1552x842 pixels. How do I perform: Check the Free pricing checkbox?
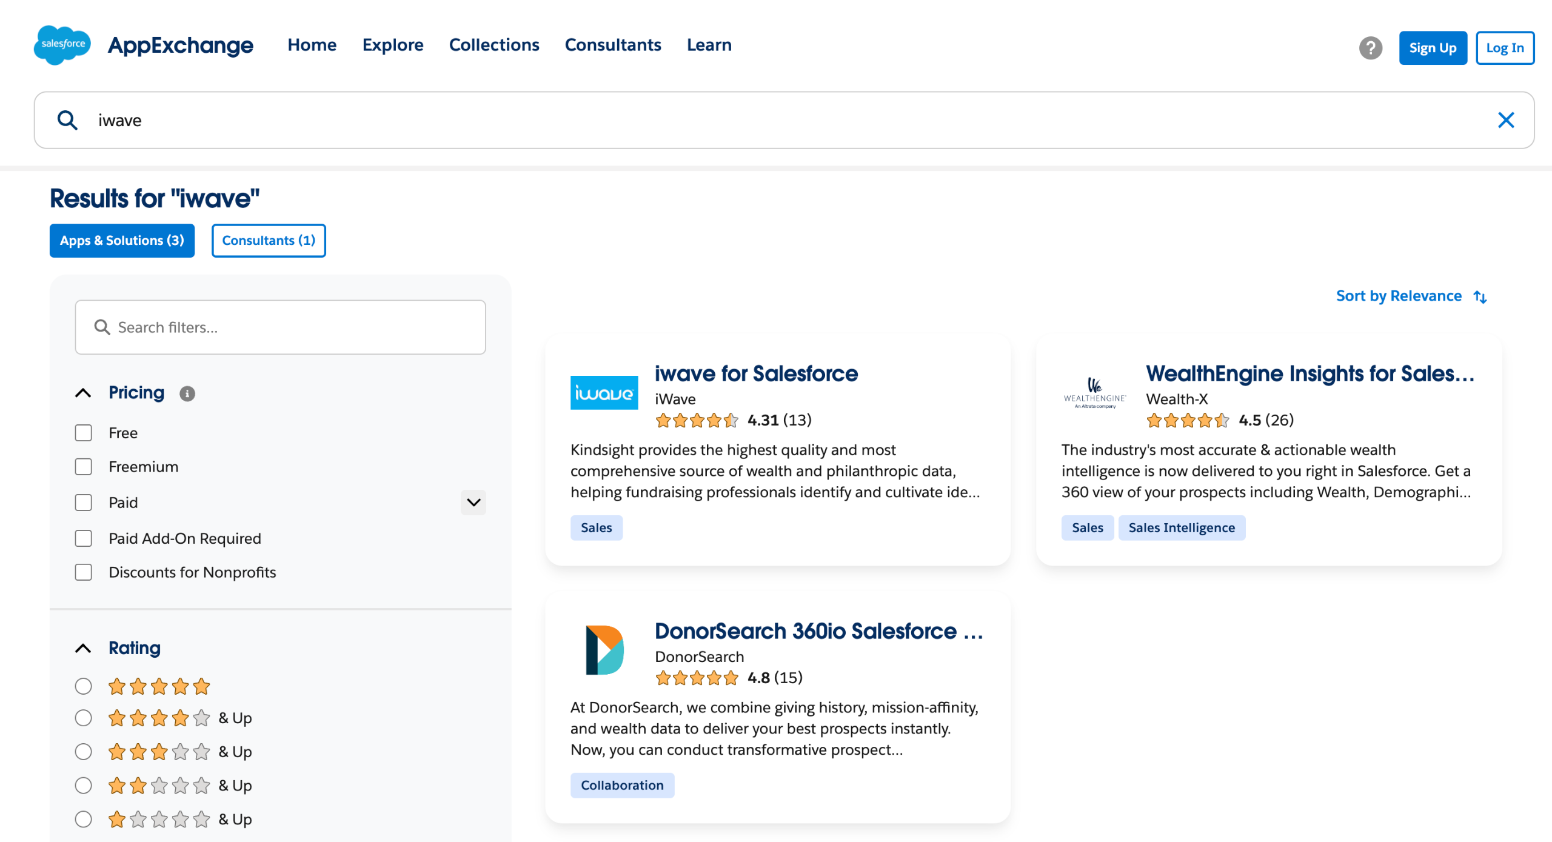coord(83,433)
